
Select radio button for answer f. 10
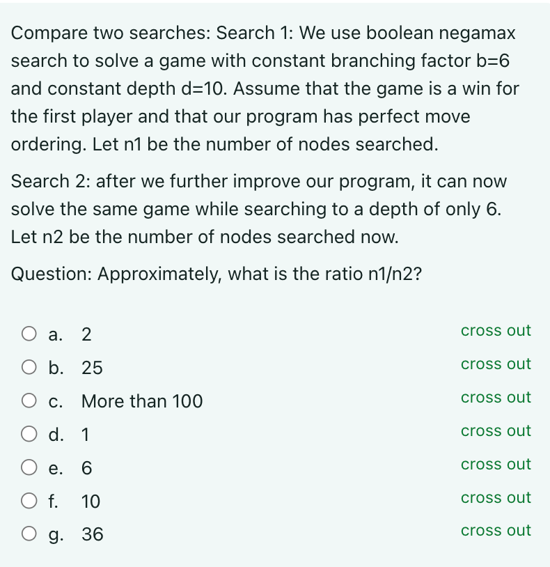click(29, 501)
